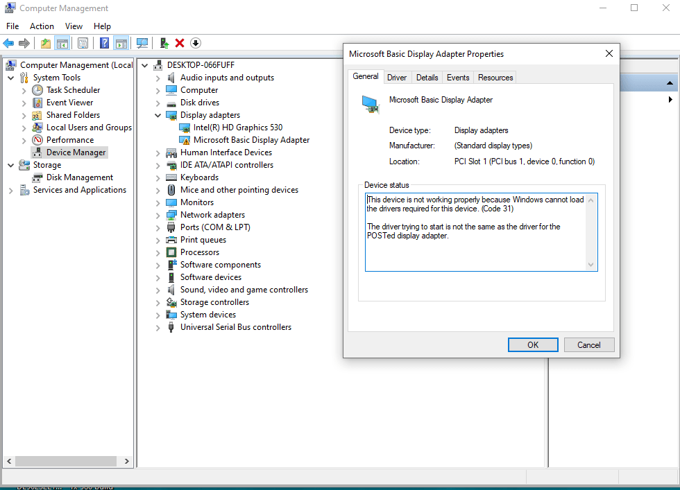
Task: Click Device status scrollbar down arrow
Action: click(590, 265)
